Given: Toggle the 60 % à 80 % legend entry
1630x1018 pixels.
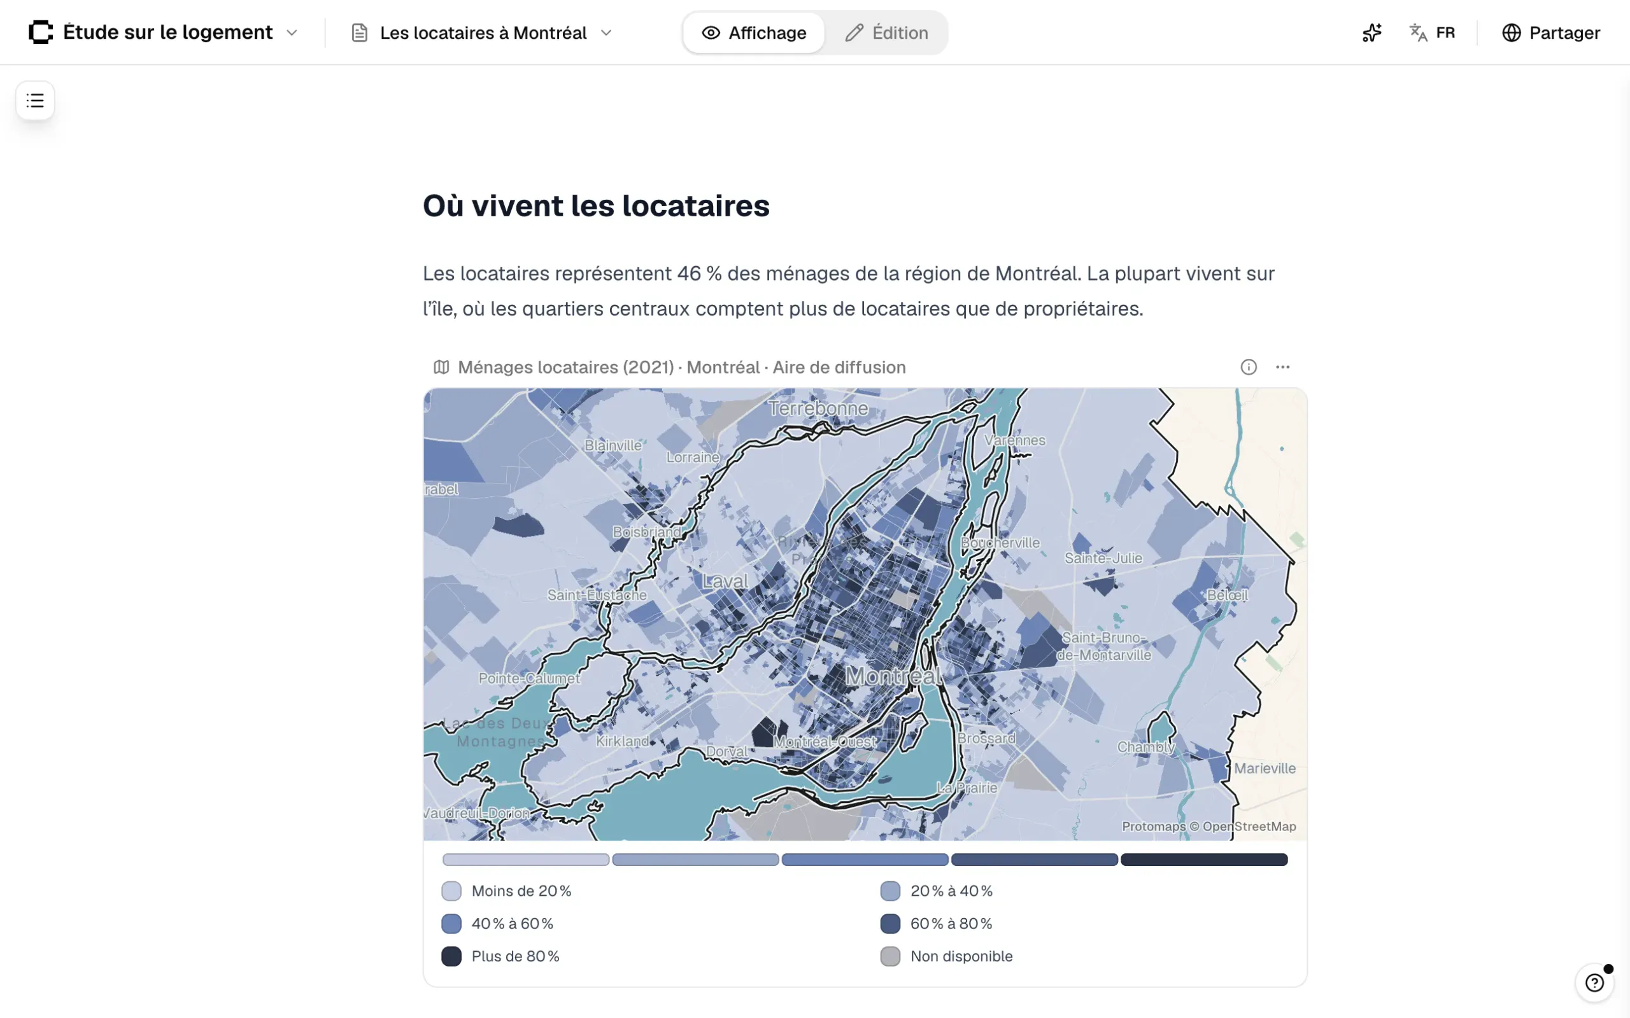Looking at the screenshot, I should [x=936, y=924].
